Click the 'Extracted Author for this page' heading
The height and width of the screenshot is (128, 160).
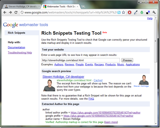point(60,104)
